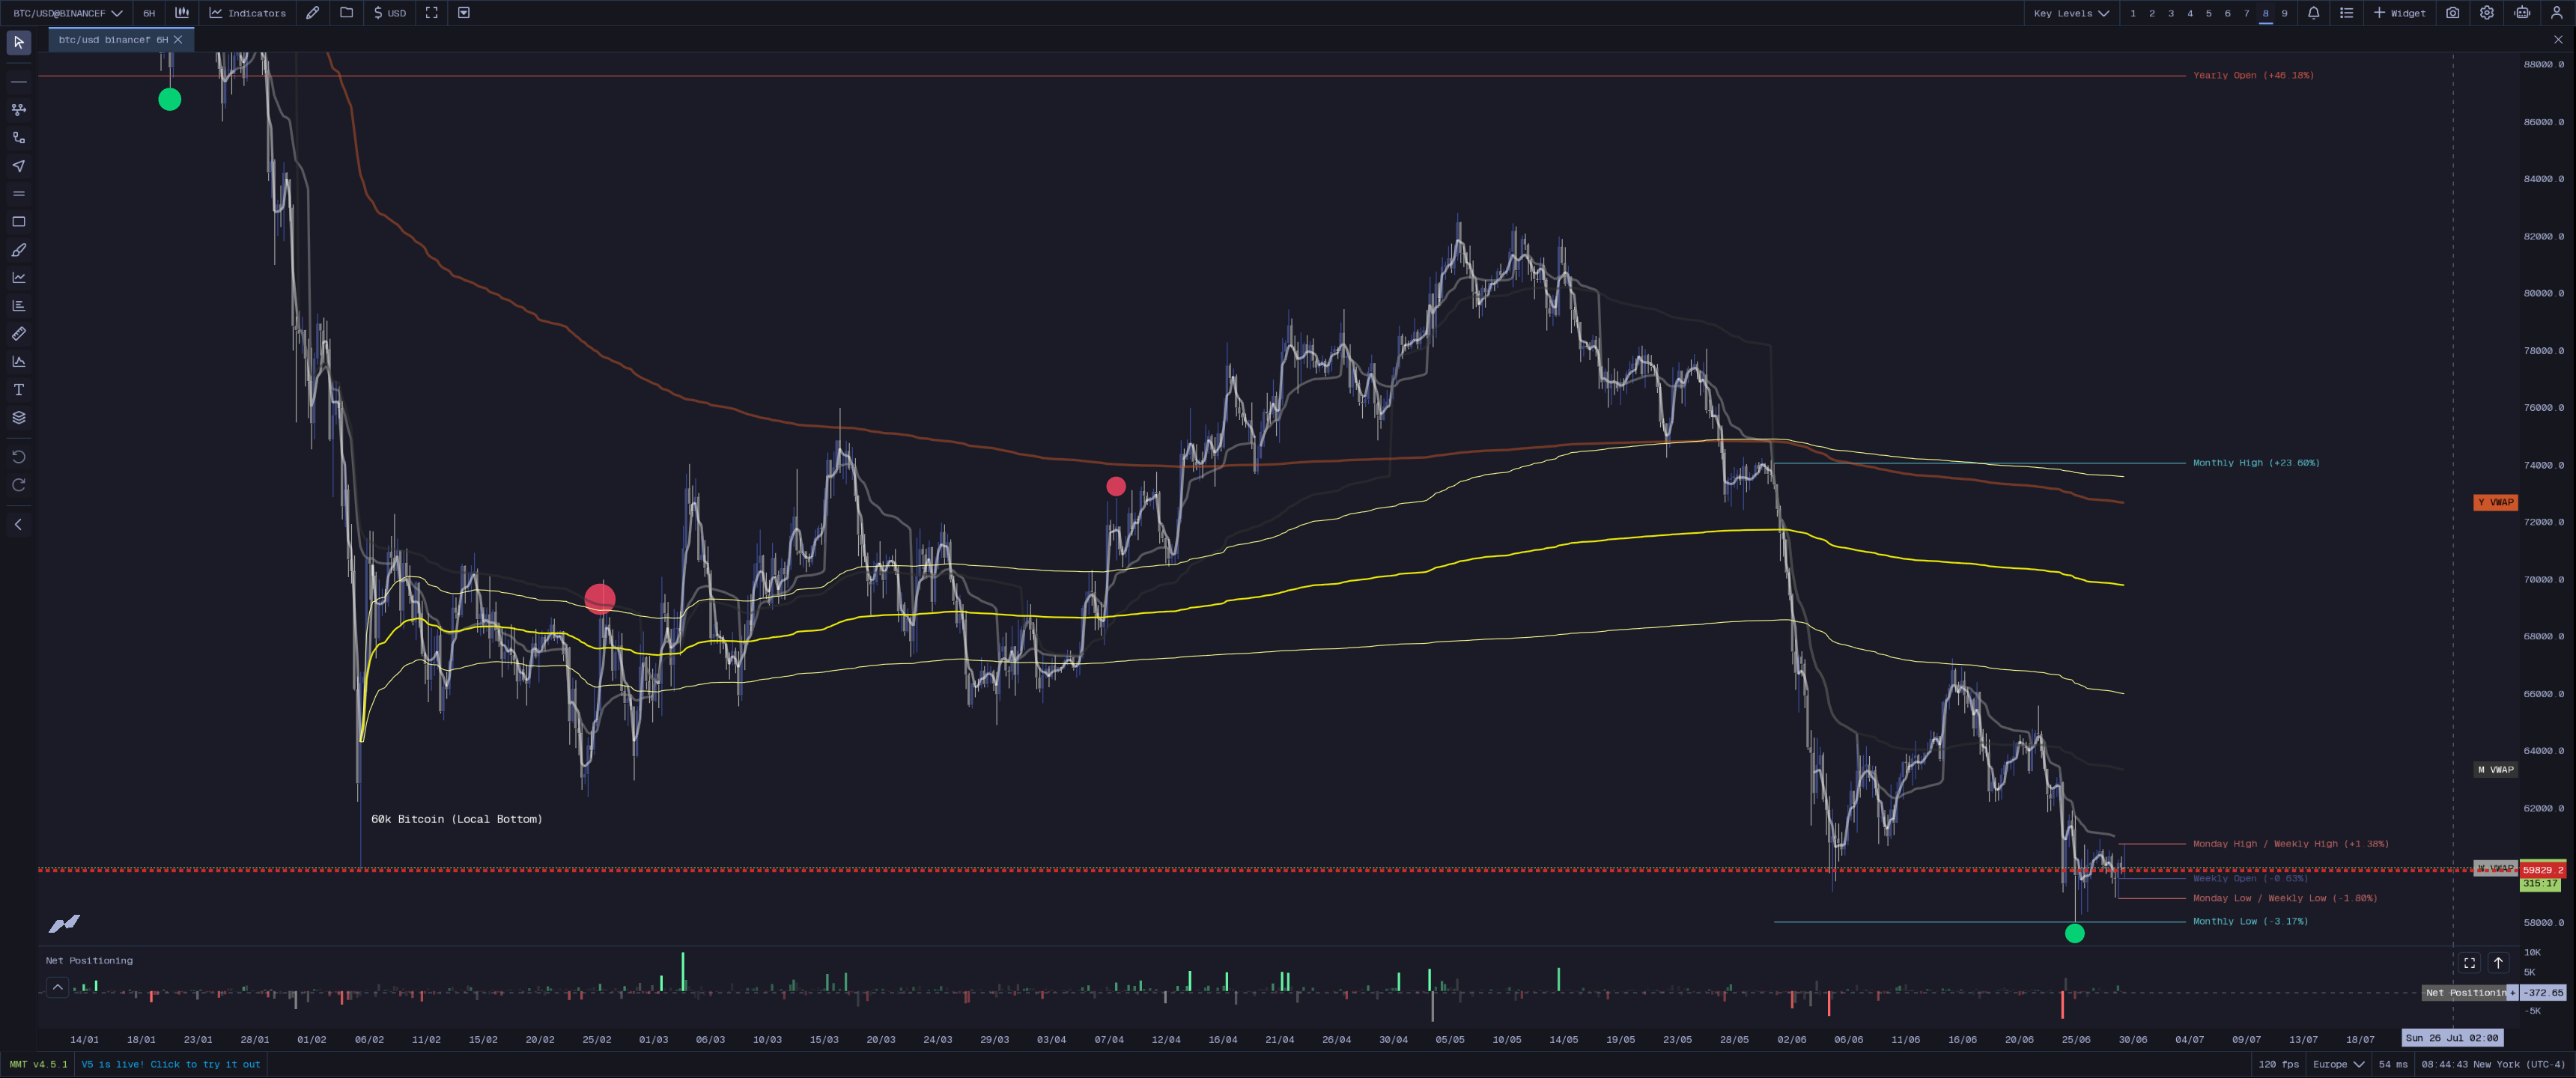Collapse the Net Positioning indicator pane
This screenshot has width=2576, height=1078.
(x=57, y=987)
